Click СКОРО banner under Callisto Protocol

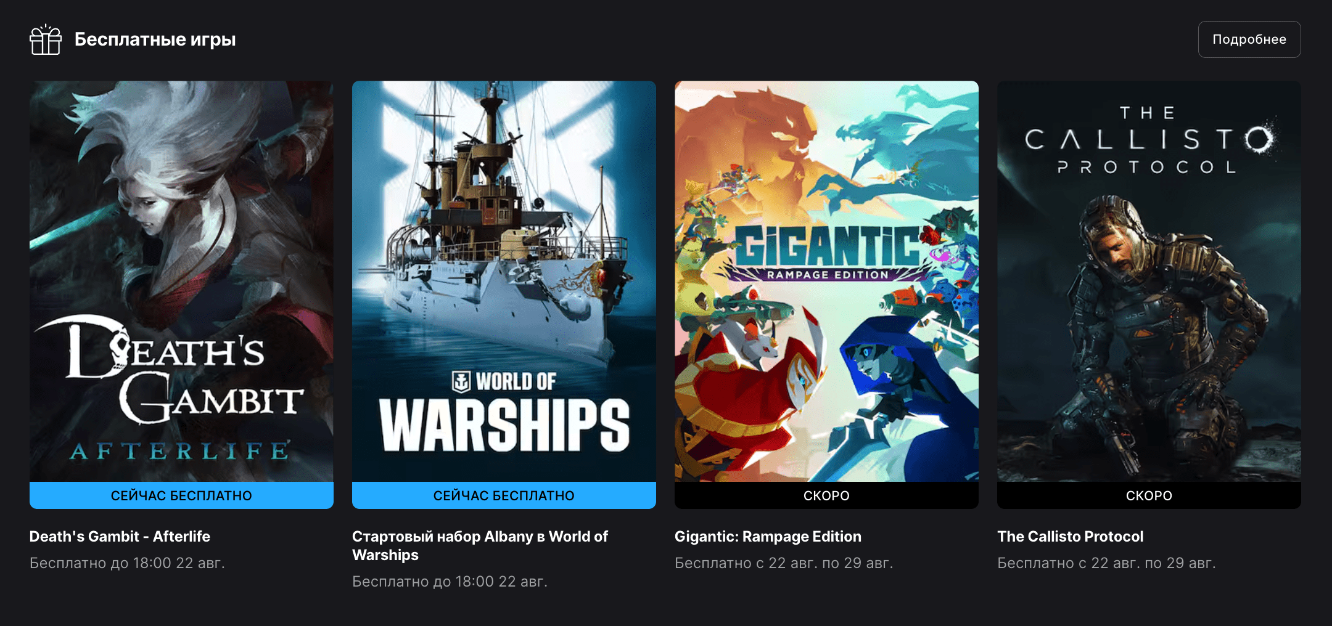click(1149, 495)
